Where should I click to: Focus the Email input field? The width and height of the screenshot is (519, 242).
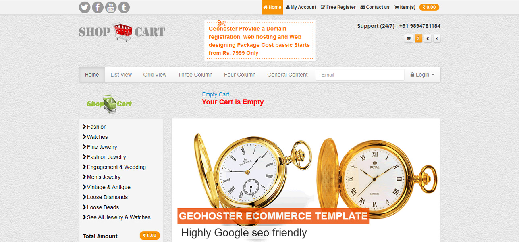tap(360, 75)
